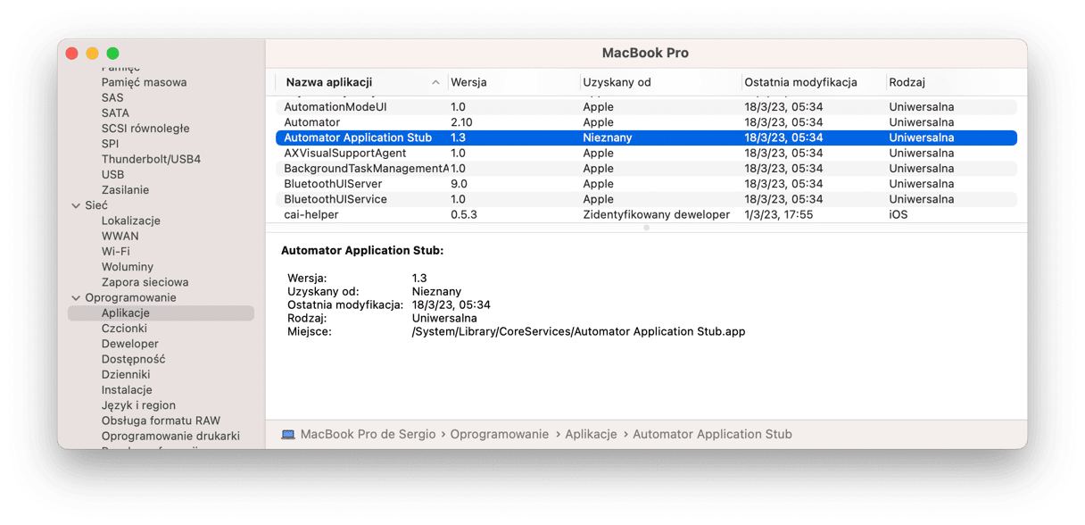
Task: Click the Rodzaj column header
Action: [907, 82]
